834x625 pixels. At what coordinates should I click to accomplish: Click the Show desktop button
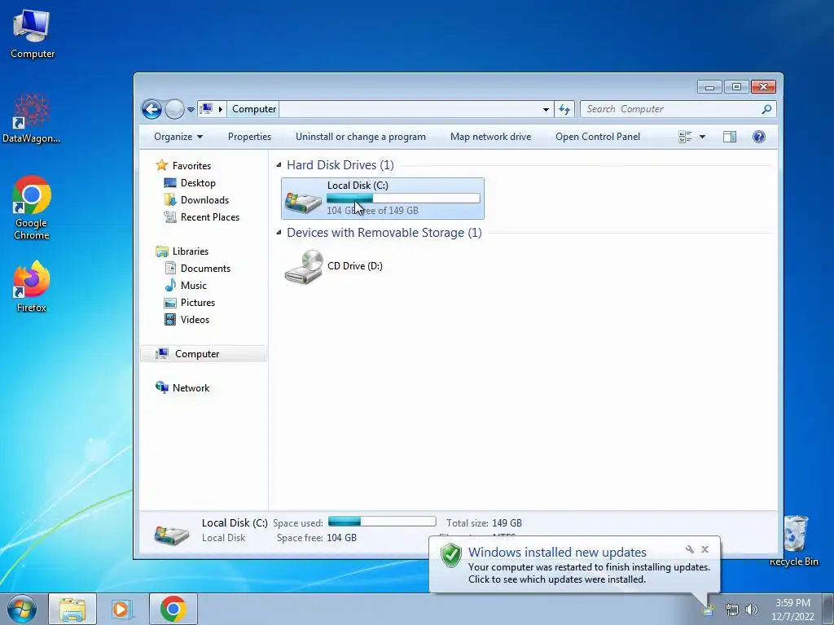828,609
